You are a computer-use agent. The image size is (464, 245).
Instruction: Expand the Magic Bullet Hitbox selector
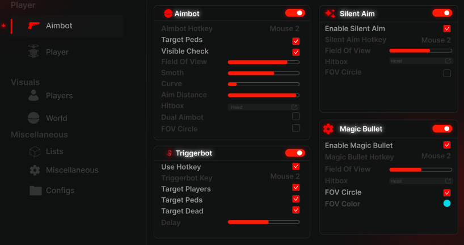point(420,181)
